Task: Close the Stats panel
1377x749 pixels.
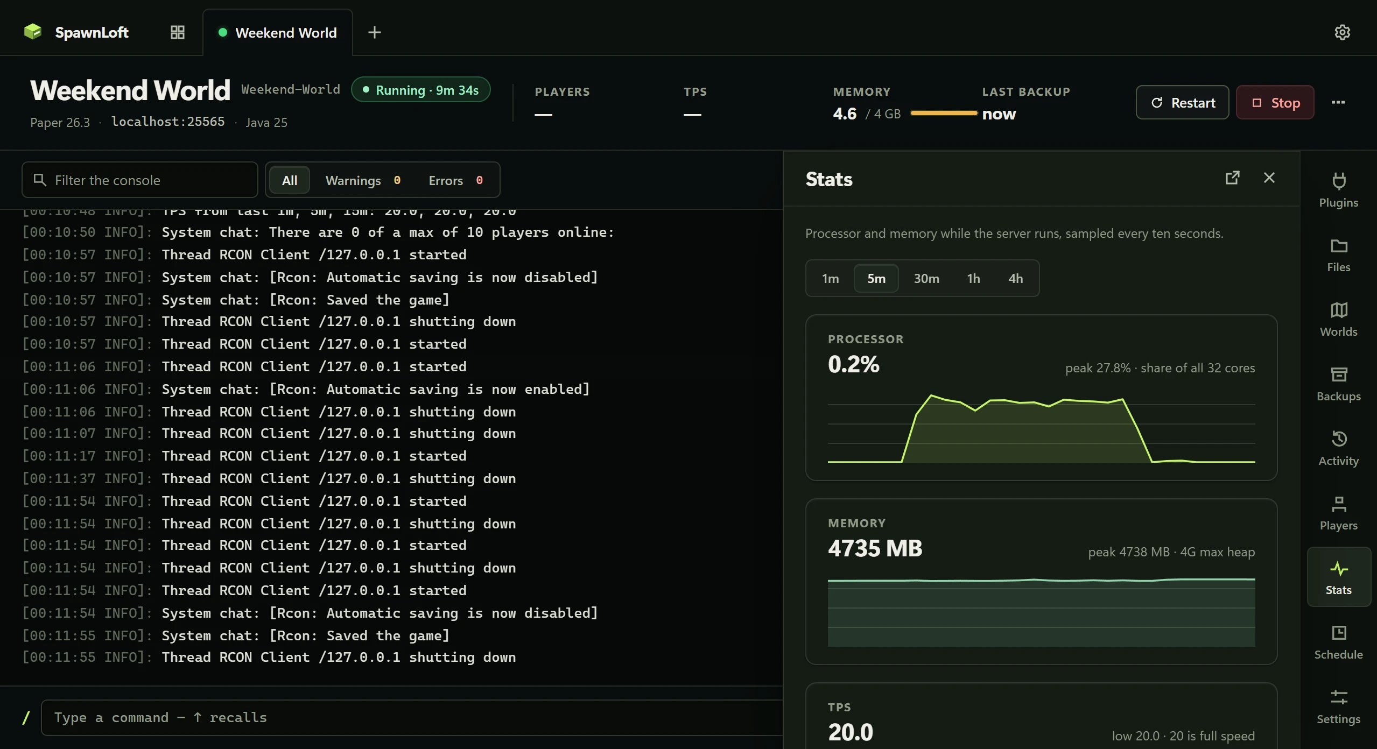Action: point(1269,178)
